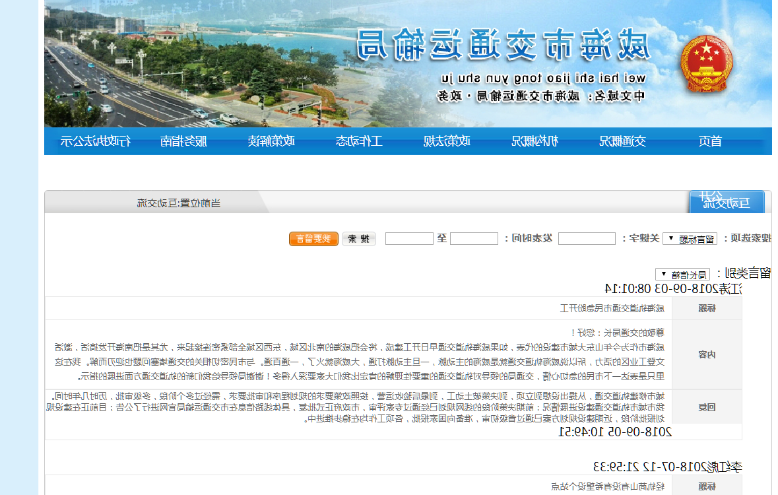Click the greeting line 尊敬的交通局长：您好！
This screenshot has width=778, height=495.
point(617,333)
